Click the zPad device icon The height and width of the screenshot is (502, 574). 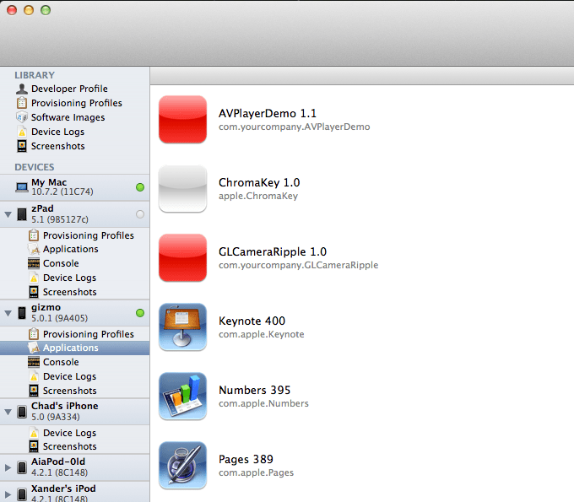click(22, 214)
